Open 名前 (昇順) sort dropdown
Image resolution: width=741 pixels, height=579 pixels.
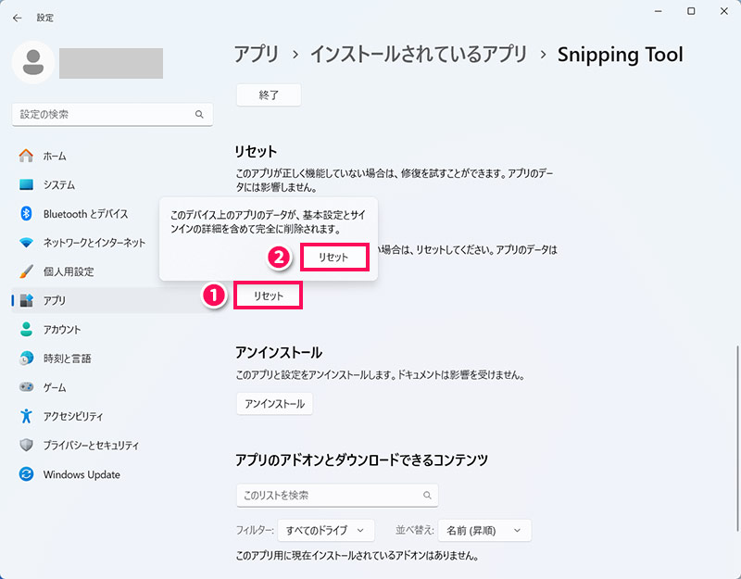click(484, 530)
